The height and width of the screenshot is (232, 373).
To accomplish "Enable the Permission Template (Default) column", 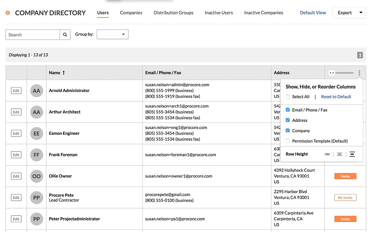I will pos(288,141).
